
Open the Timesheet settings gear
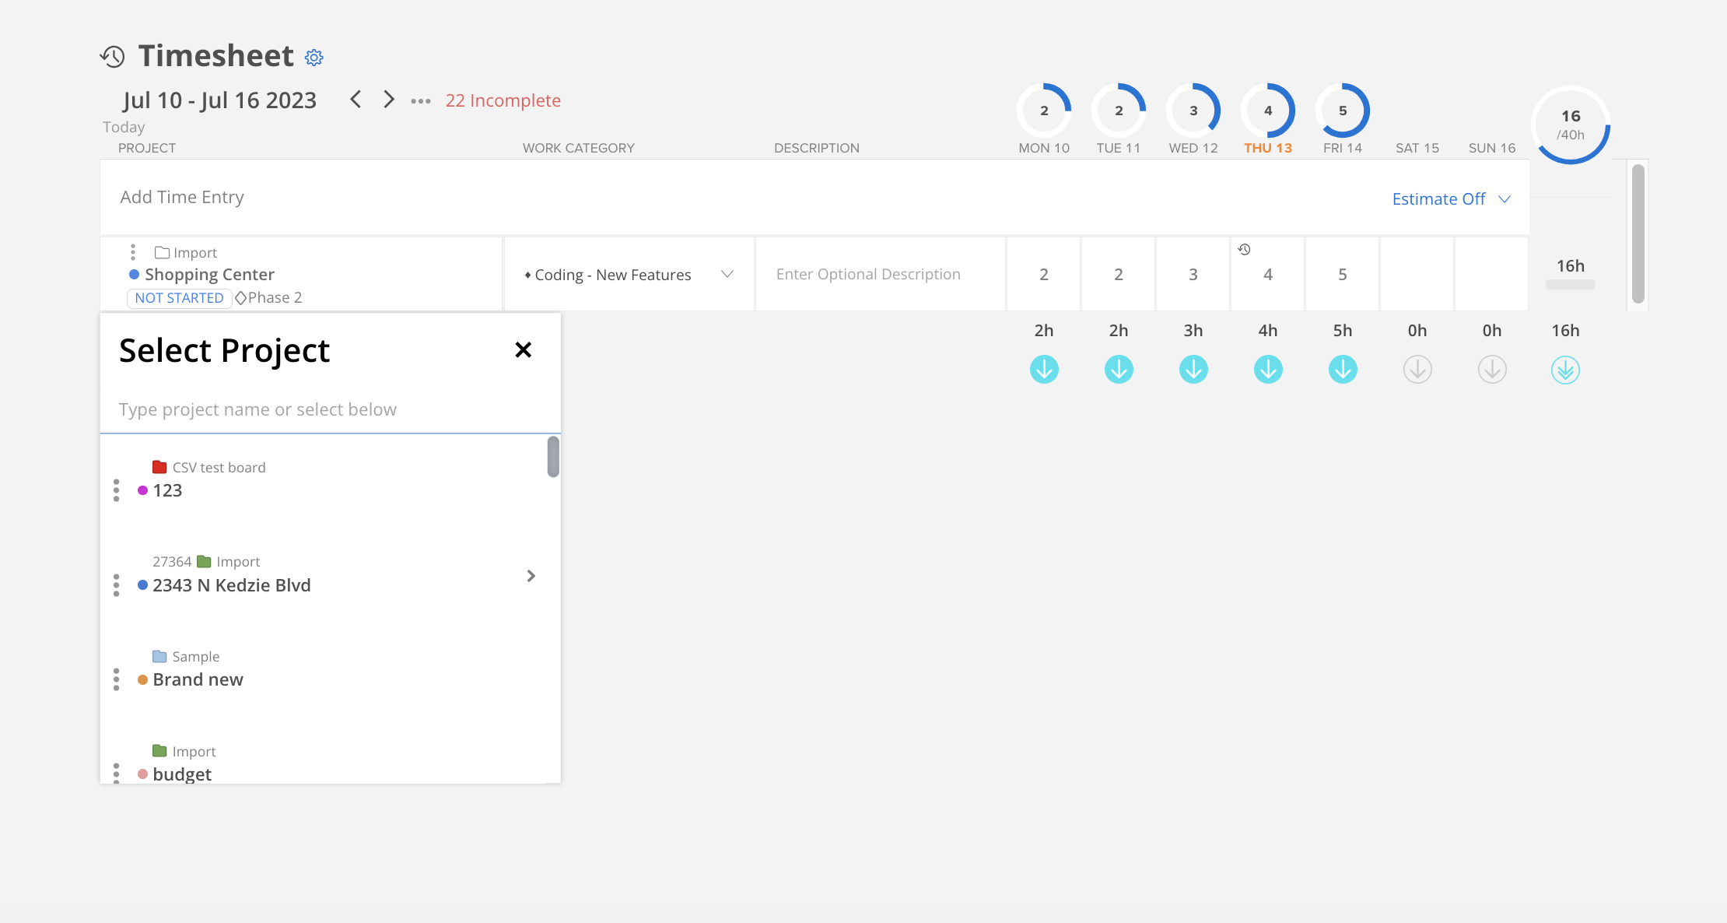pyautogui.click(x=313, y=57)
